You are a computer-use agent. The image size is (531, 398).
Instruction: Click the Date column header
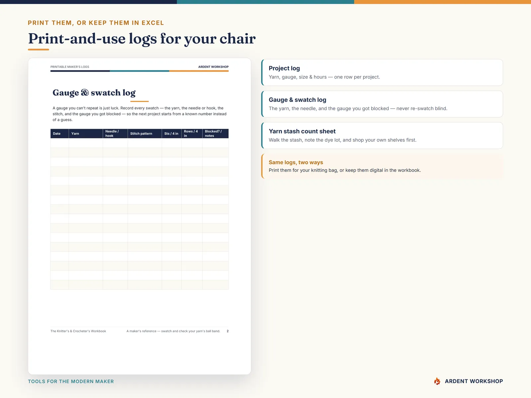pyautogui.click(x=60, y=134)
